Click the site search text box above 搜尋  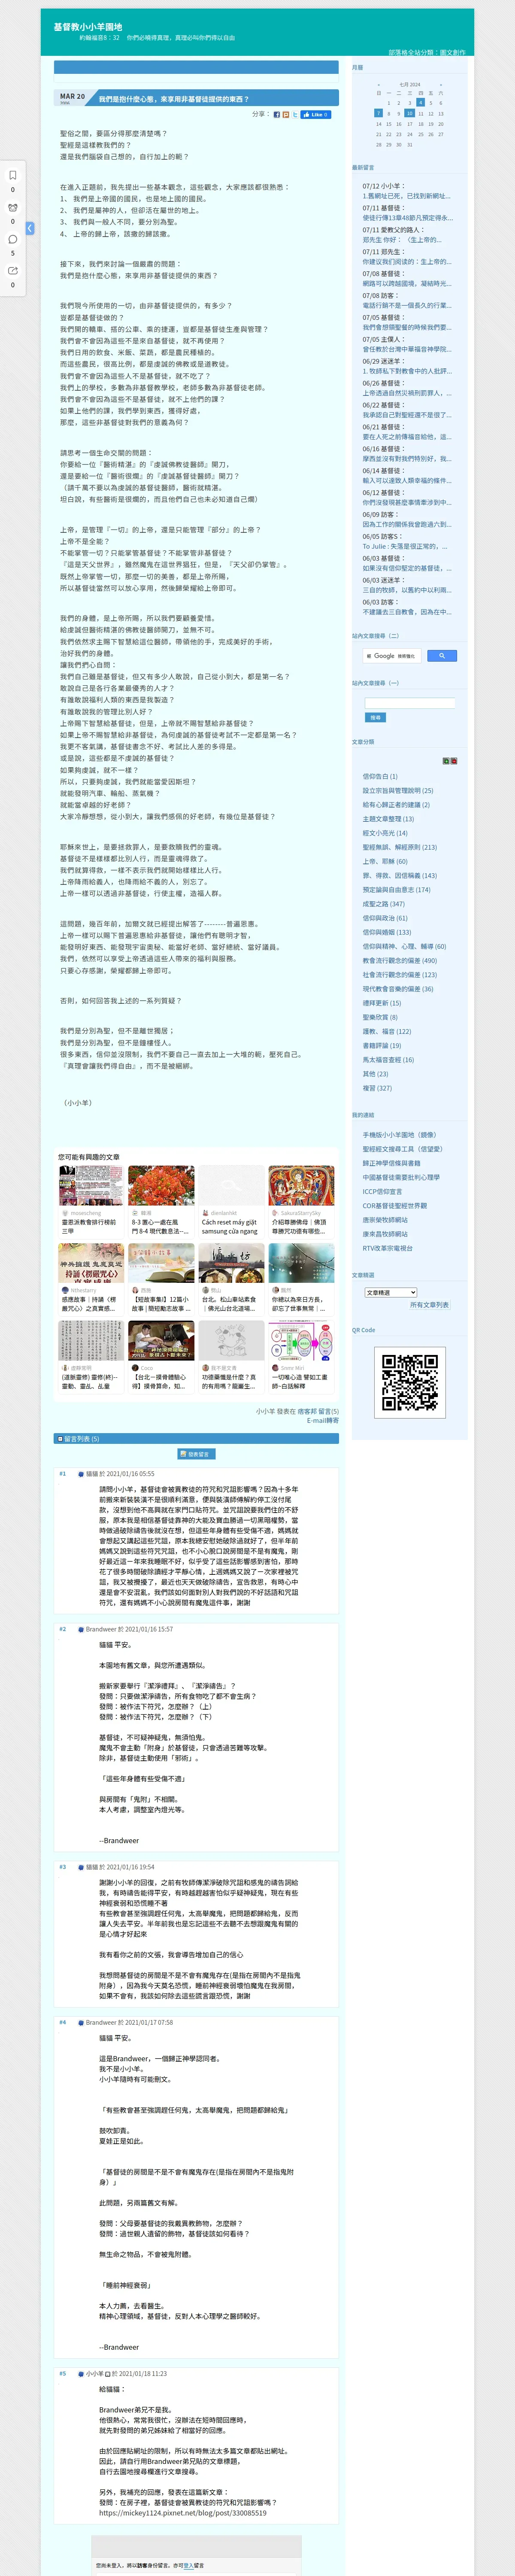410,703
